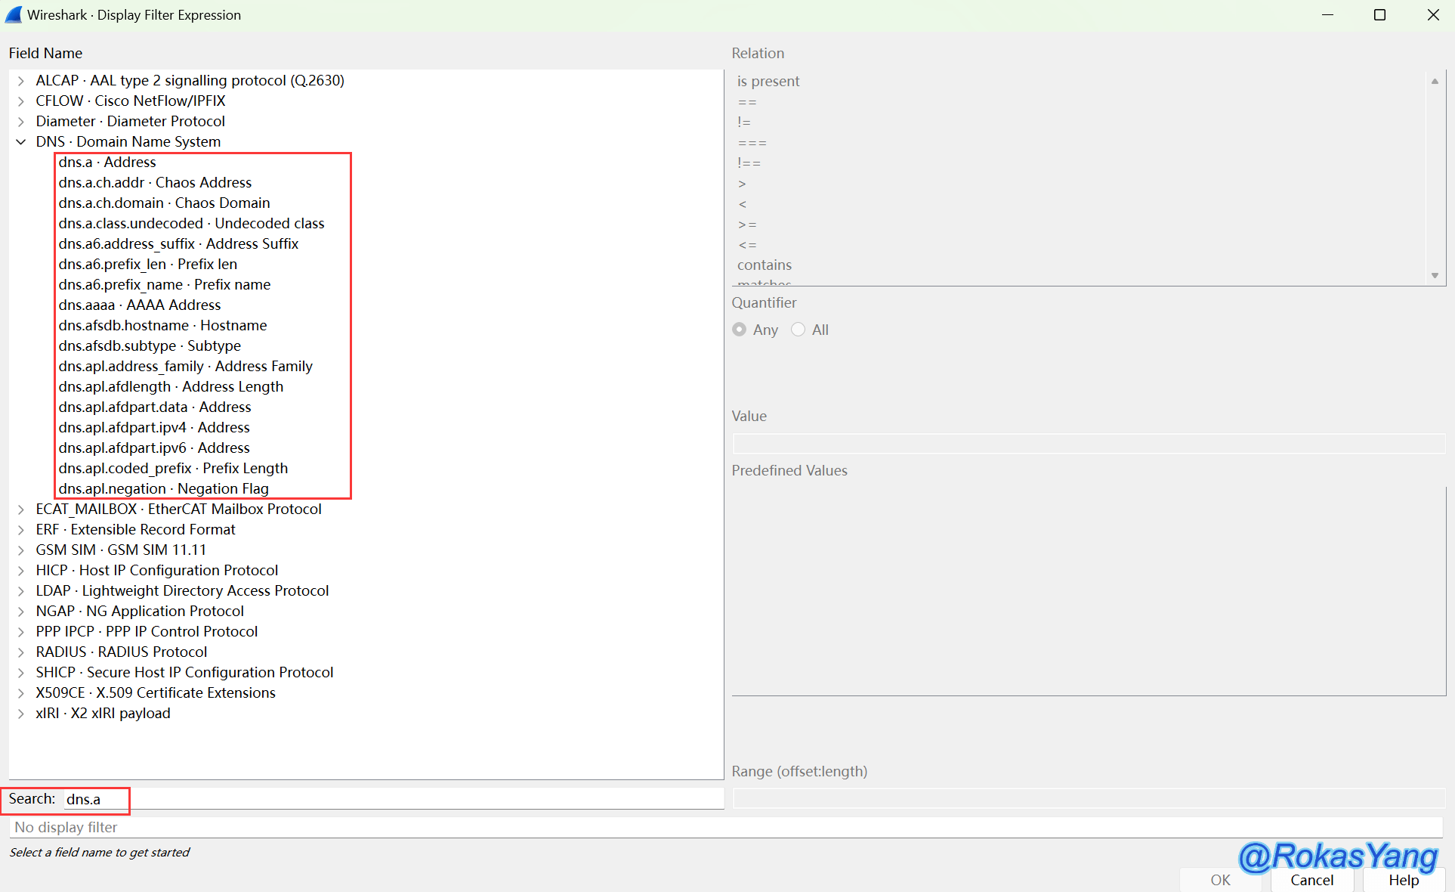Select dns.aaaa AAAA Address field
The width and height of the screenshot is (1455, 892).
click(x=140, y=305)
